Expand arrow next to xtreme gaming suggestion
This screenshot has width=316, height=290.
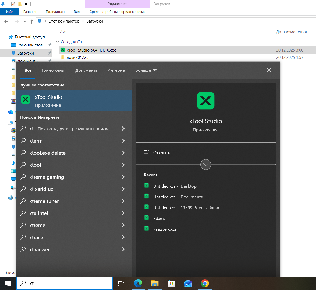[123, 177]
